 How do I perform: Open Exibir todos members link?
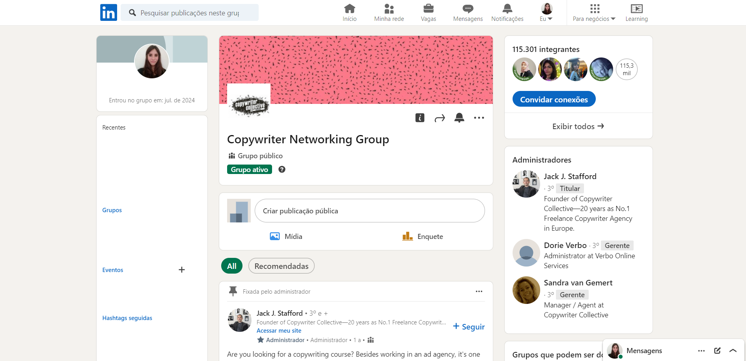click(x=578, y=126)
